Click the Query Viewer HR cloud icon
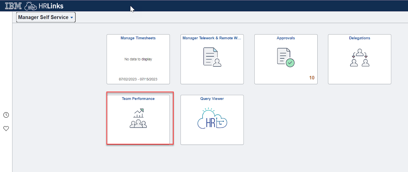The width and height of the screenshot is (408, 172). pos(212,119)
